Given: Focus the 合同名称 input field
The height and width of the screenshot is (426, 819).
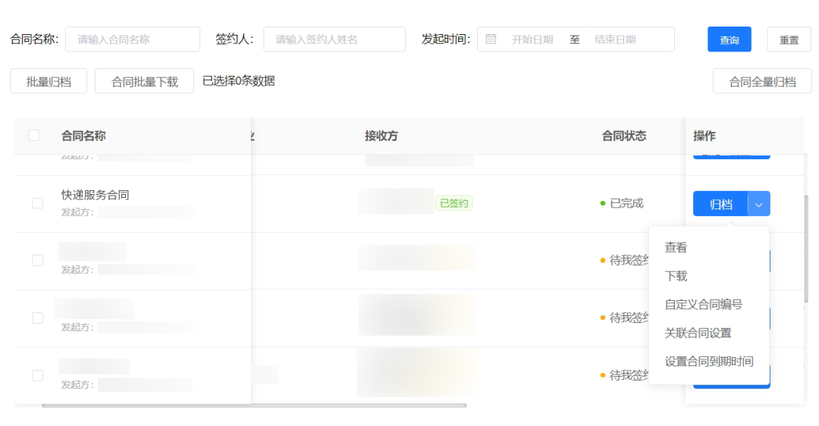Looking at the screenshot, I should click(x=133, y=39).
